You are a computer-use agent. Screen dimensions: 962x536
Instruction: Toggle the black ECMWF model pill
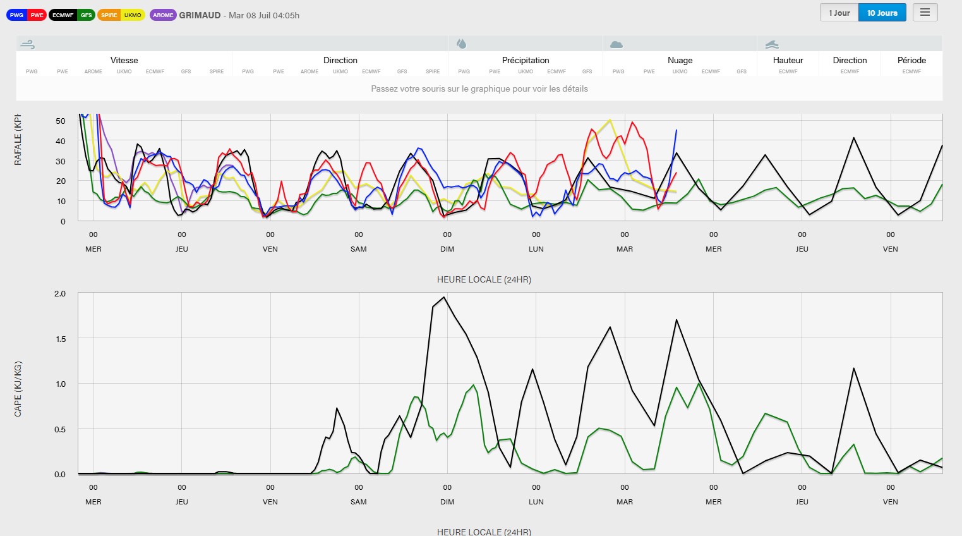(x=63, y=15)
